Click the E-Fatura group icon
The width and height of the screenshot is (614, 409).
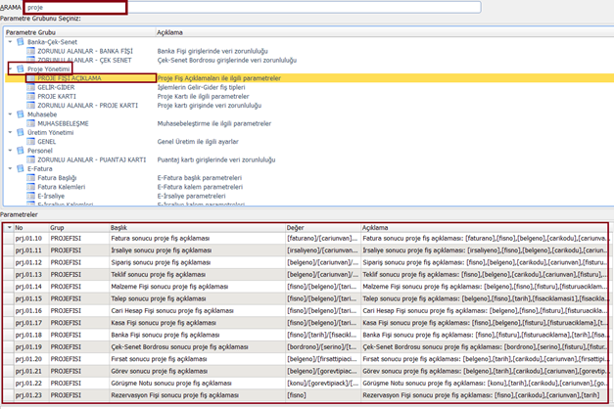pyautogui.click(x=21, y=168)
